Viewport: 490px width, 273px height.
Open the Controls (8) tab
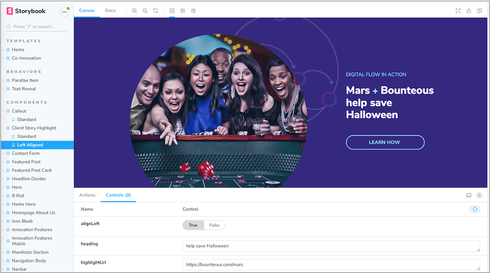118,195
